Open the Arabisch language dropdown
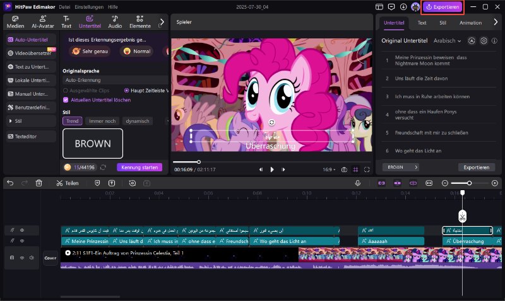Screen dimensions: 505x301 447,41
